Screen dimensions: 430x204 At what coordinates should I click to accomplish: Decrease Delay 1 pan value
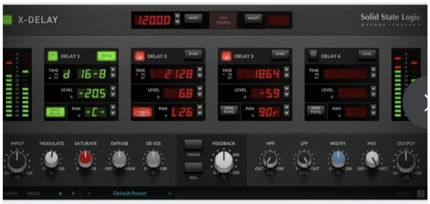pyautogui.click(x=113, y=113)
